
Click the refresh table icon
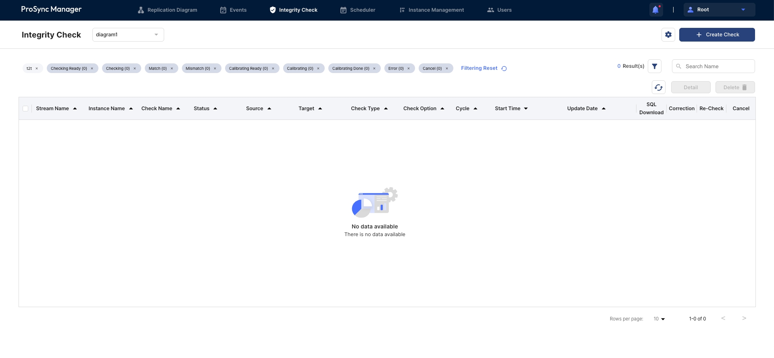[659, 87]
